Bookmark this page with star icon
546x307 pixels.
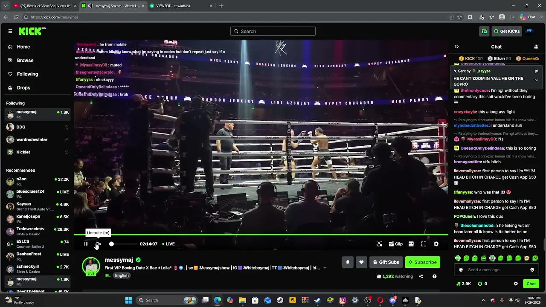pos(459,17)
